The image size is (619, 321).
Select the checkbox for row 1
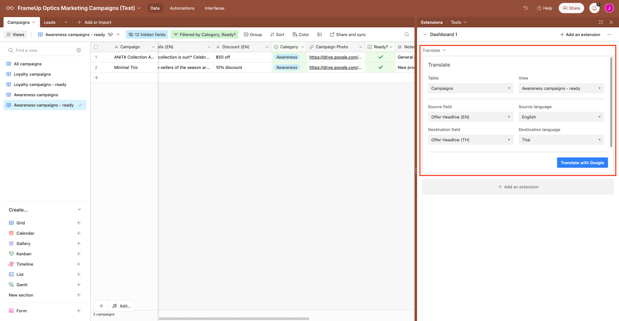pyautogui.click(x=96, y=57)
